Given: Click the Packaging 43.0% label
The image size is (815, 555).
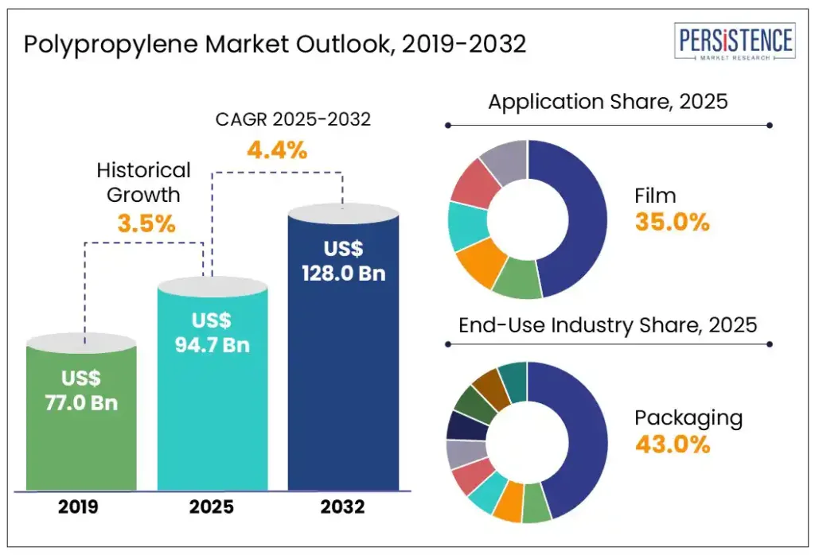Looking at the screenshot, I should coord(688,432).
